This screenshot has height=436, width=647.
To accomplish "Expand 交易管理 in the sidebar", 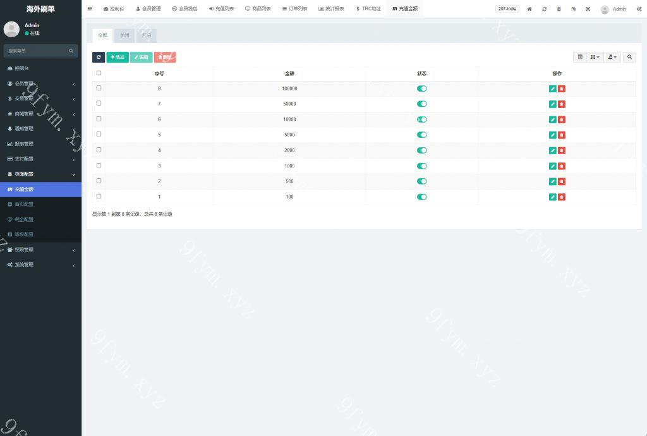I will (x=40, y=99).
